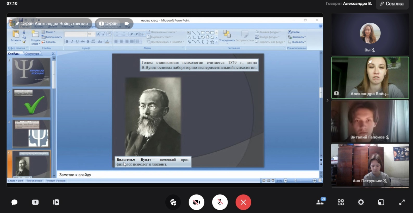This screenshot has width=413, height=213.
Task: Click the Bullets list icon
Action: pyautogui.click(x=116, y=34)
